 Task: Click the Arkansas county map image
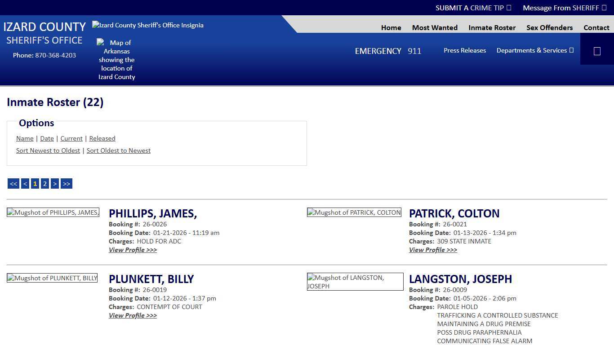tap(116, 59)
